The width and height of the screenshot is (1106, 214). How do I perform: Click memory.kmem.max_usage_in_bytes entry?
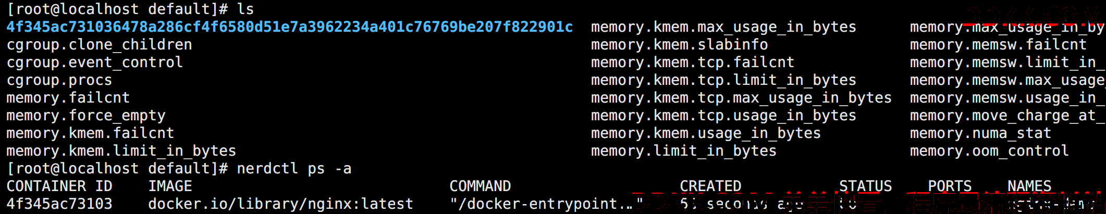[723, 27]
